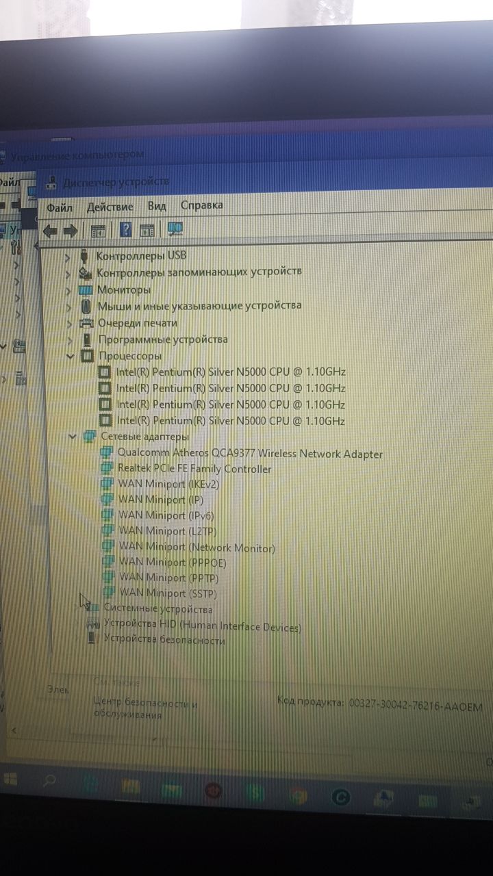This screenshot has height=876, width=493.
Task: Select the Устройства безопасности category
Action: (x=164, y=641)
